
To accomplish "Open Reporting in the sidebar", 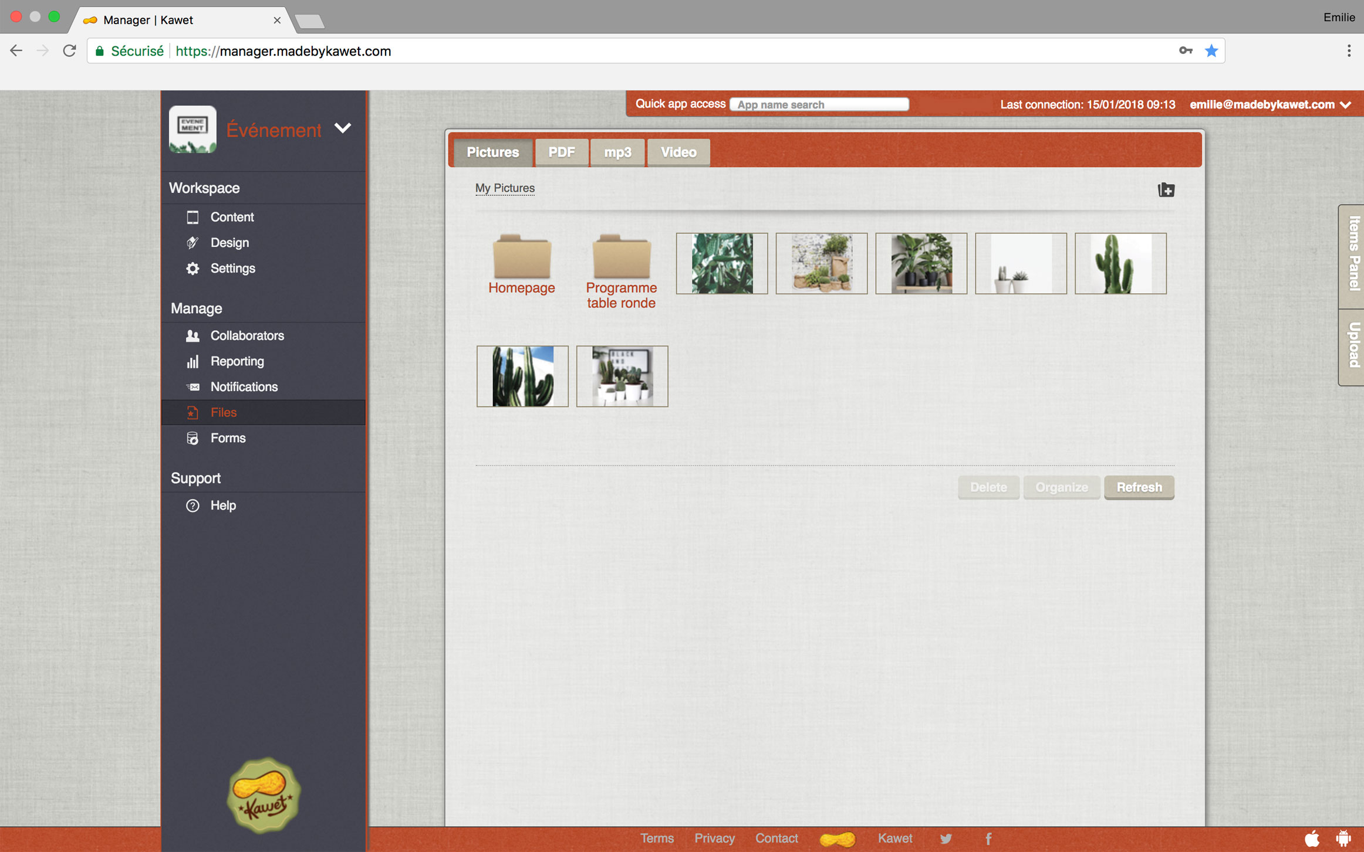I will (237, 361).
